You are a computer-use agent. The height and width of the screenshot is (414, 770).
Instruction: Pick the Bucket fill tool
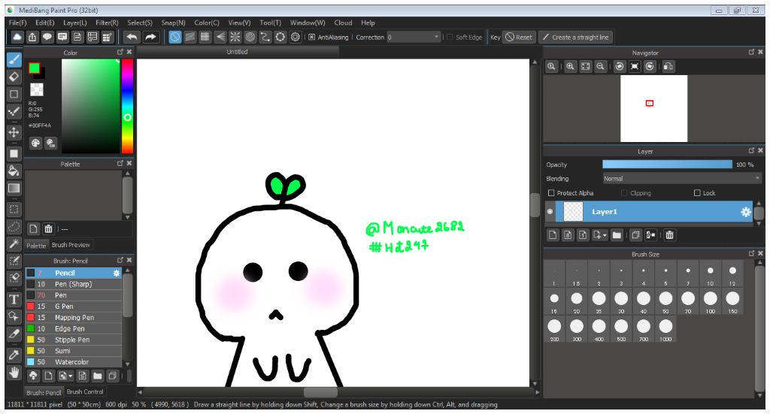point(14,171)
